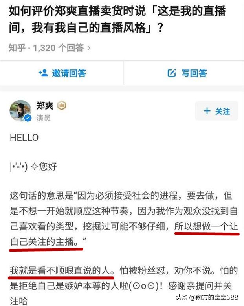Image resolution: width=244 pixels, height=306 pixels.
Task: Follow 郑爽 with the 关注 button
Action: pyautogui.click(x=216, y=111)
